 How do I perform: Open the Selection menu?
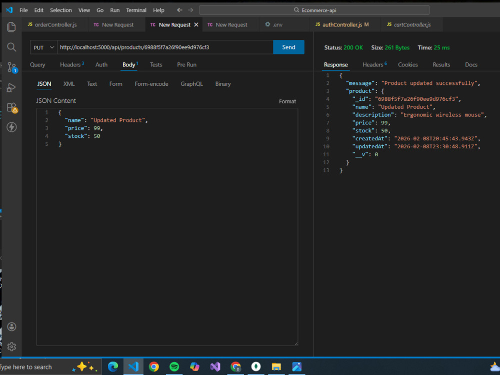(x=61, y=10)
